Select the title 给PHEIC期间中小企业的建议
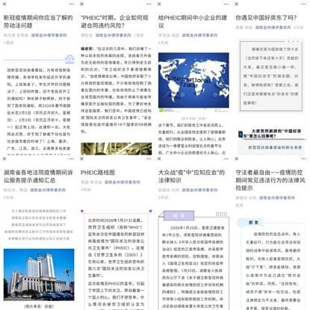The width and height of the screenshot is (310, 310). click(x=193, y=22)
